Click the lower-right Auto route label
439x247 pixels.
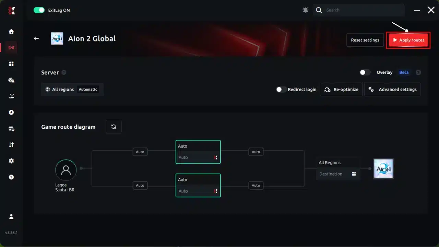[x=256, y=185]
